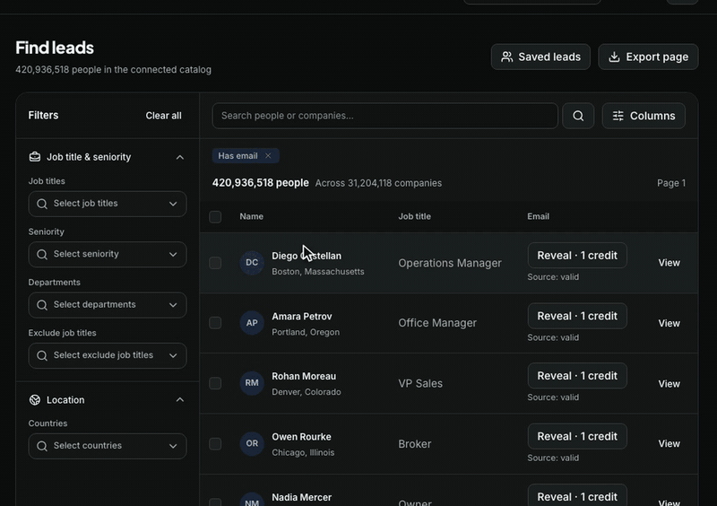Viewport: 717px width, 506px height.
Task: Click the Job title column header
Action: (414, 216)
